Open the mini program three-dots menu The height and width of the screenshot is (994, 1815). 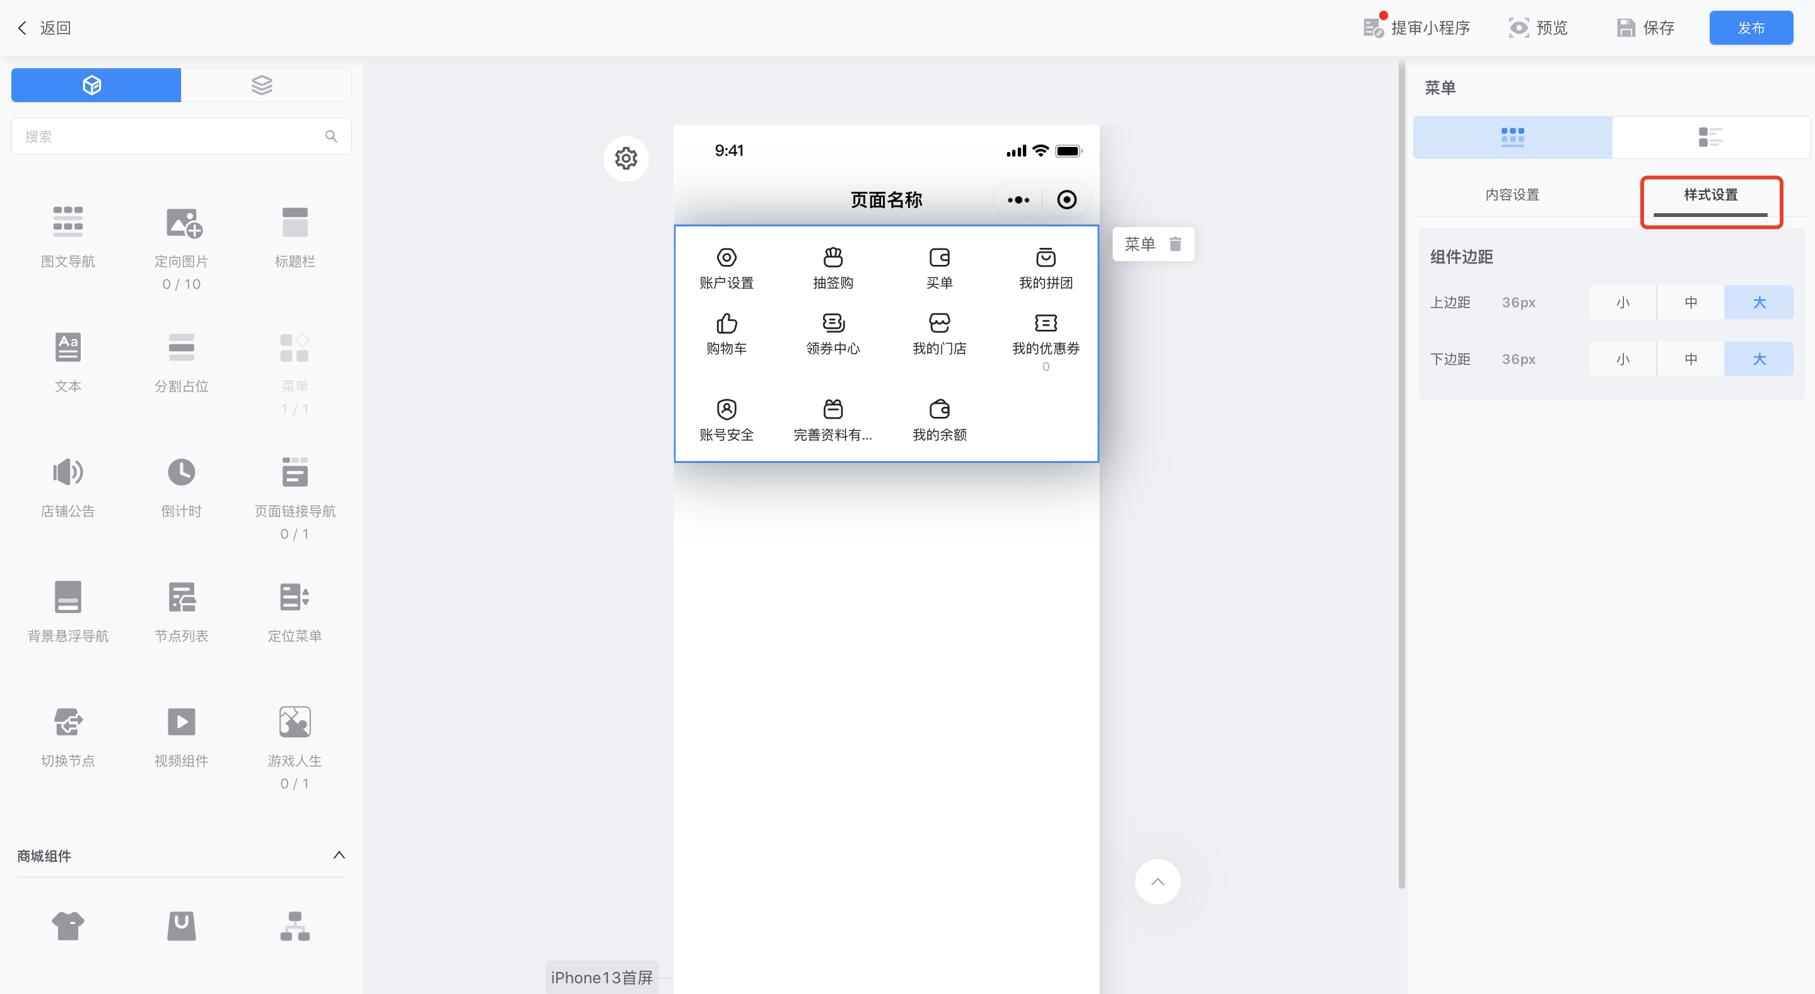point(1018,200)
